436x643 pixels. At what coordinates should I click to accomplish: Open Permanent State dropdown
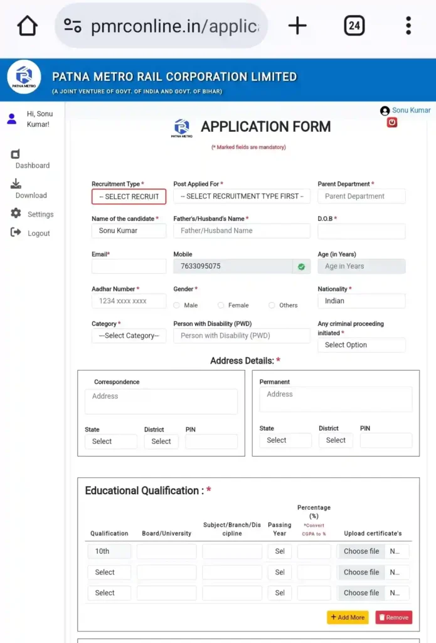pyautogui.click(x=285, y=440)
